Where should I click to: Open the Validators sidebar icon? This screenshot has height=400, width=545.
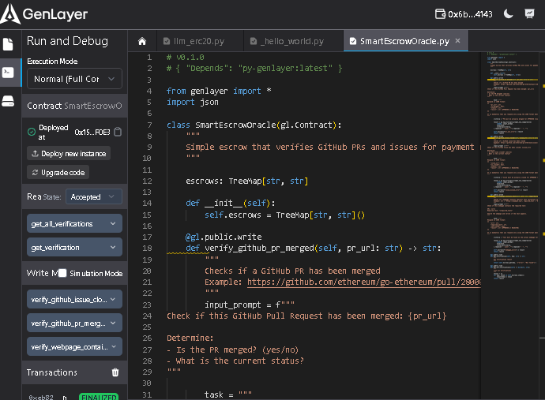coord(8,101)
